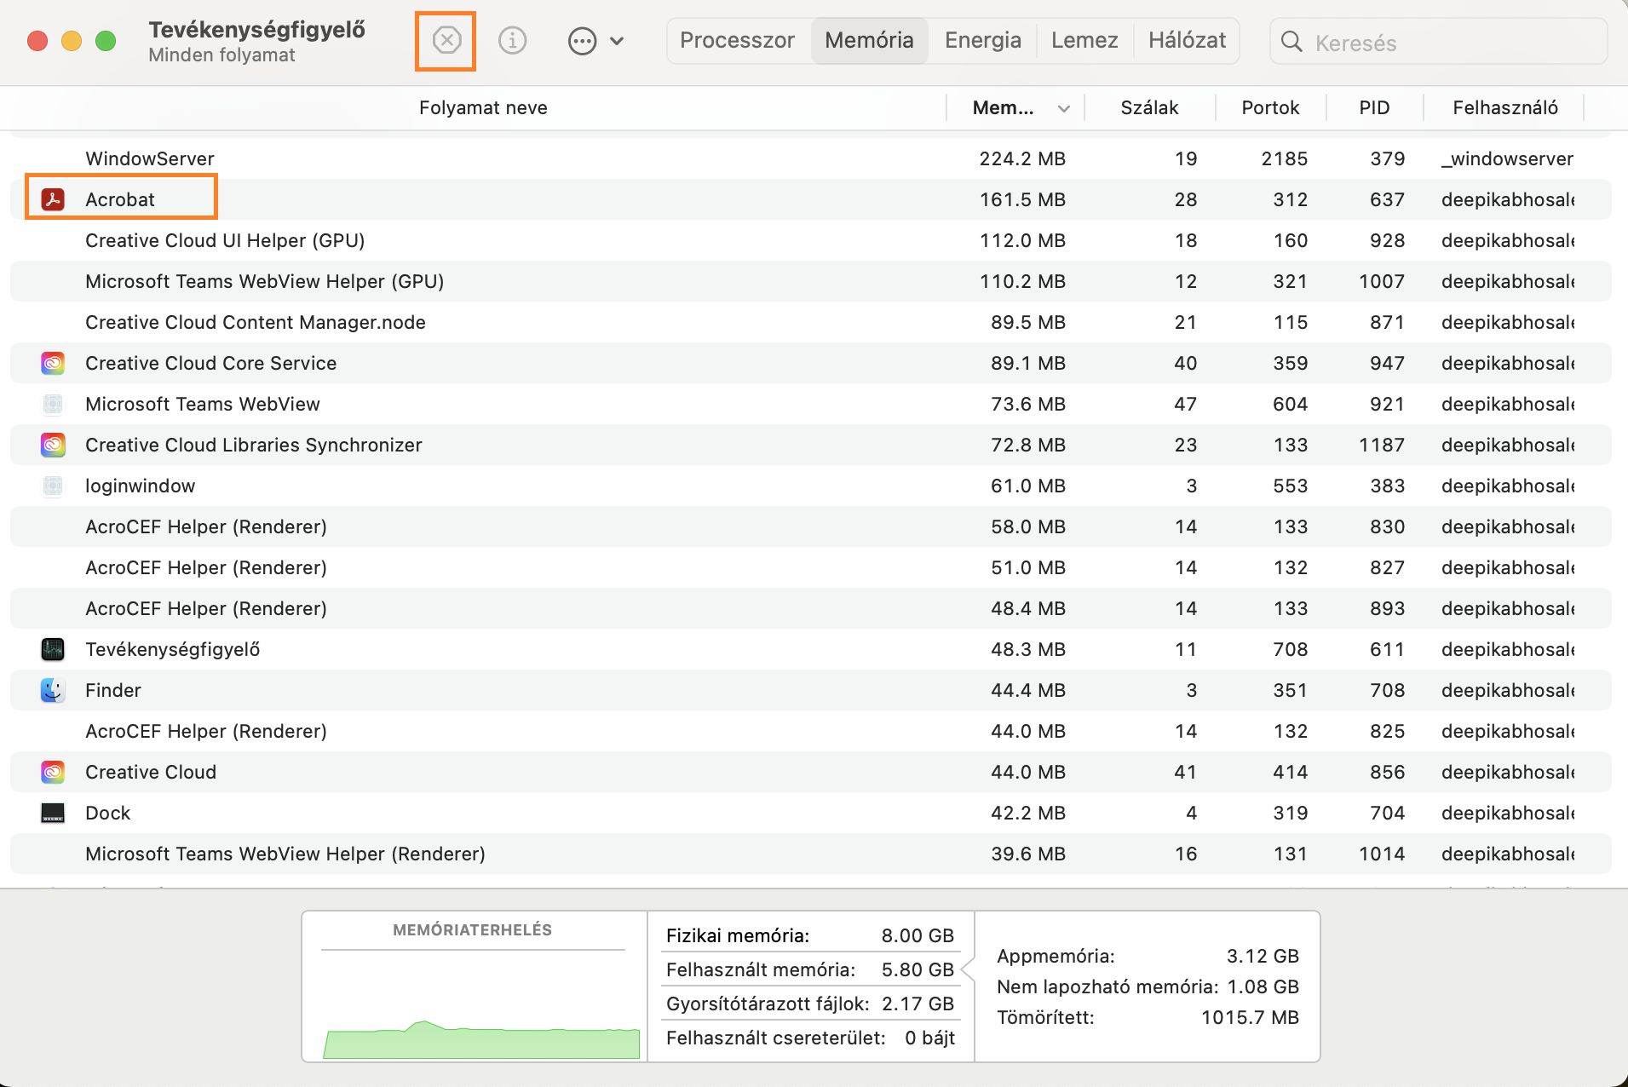Screen dimensions: 1628x1087
Task: Sort by the Szálak column header
Action: click(x=1149, y=108)
